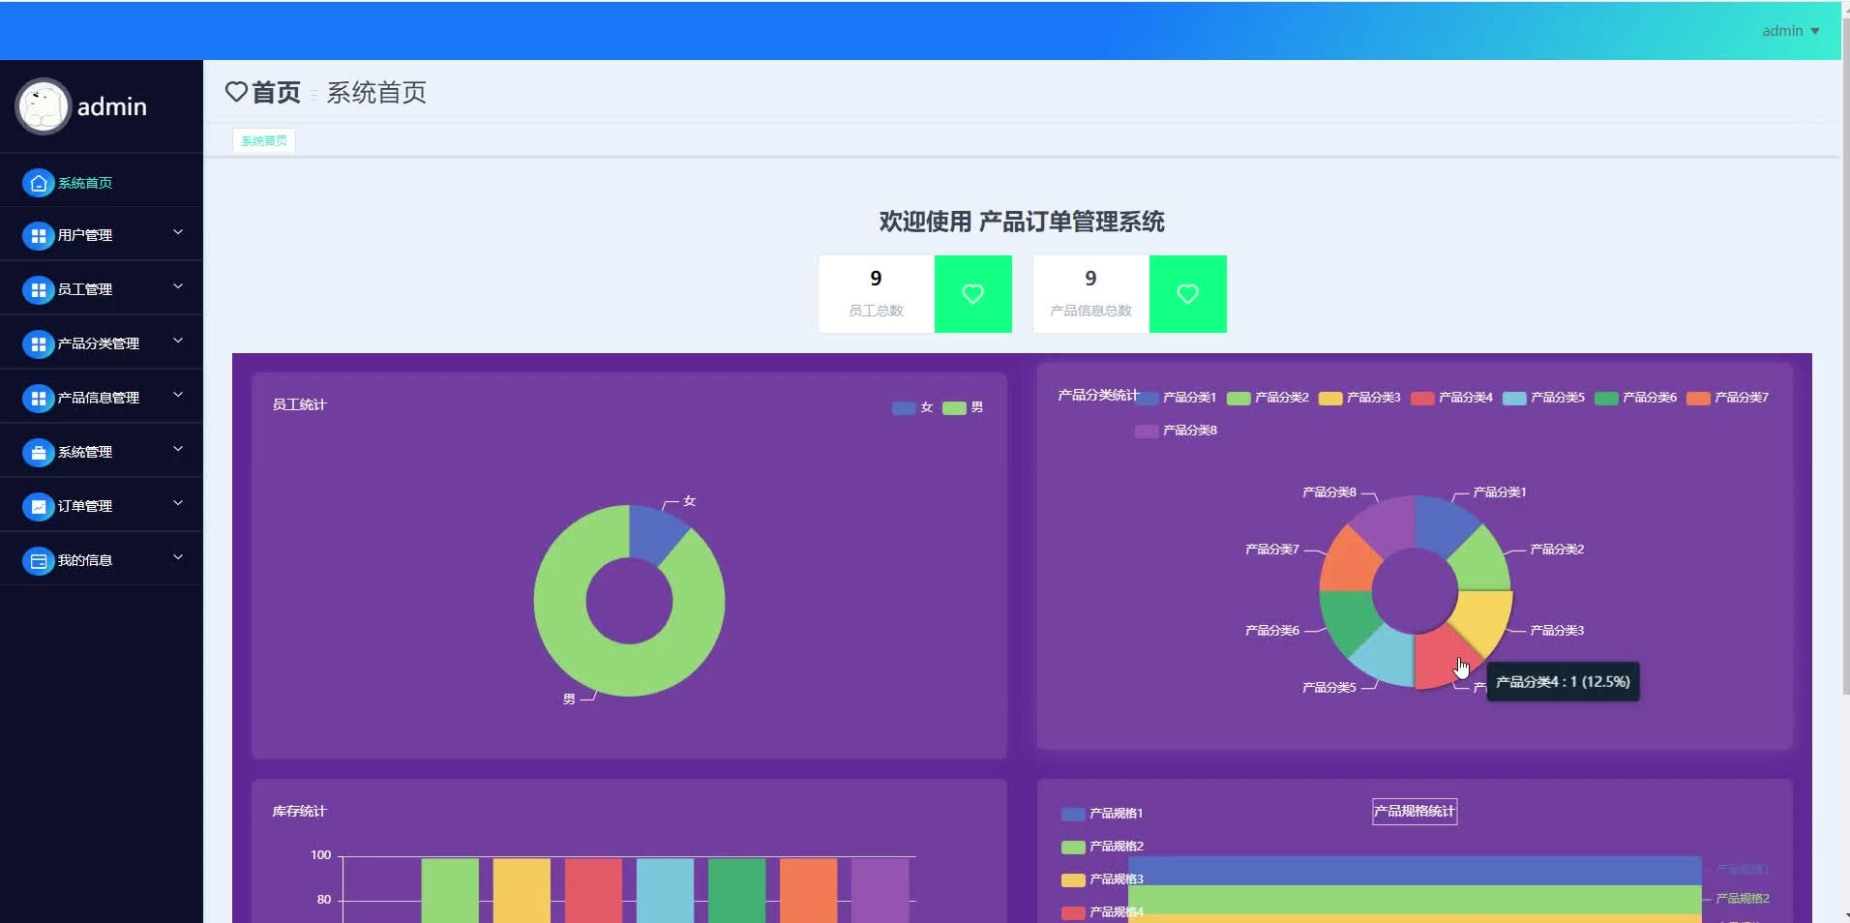
Task: Click the yellow bar in 库存统计 chart
Action: (522, 890)
